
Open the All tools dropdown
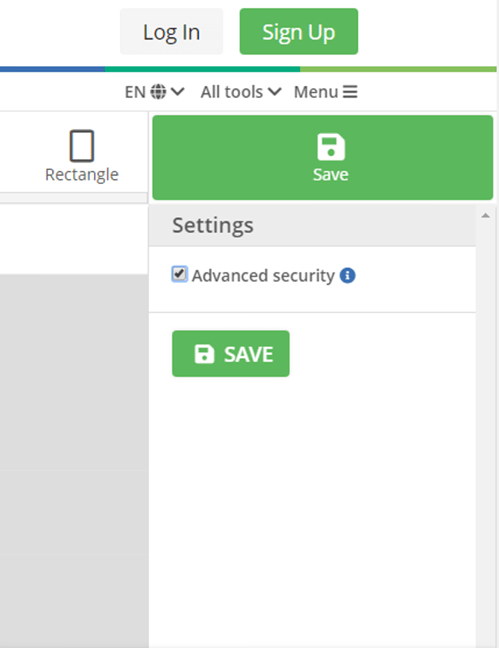[232, 92]
